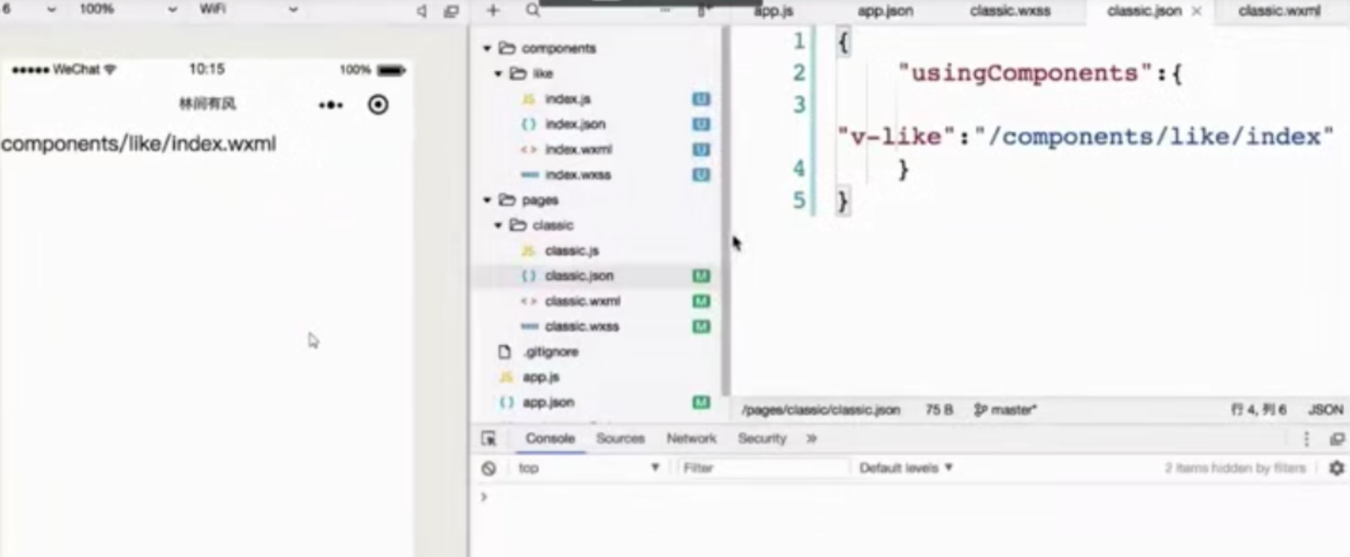Click the master git branch indicator
Viewport: 1350px width, 557px height.
[x=1005, y=410]
